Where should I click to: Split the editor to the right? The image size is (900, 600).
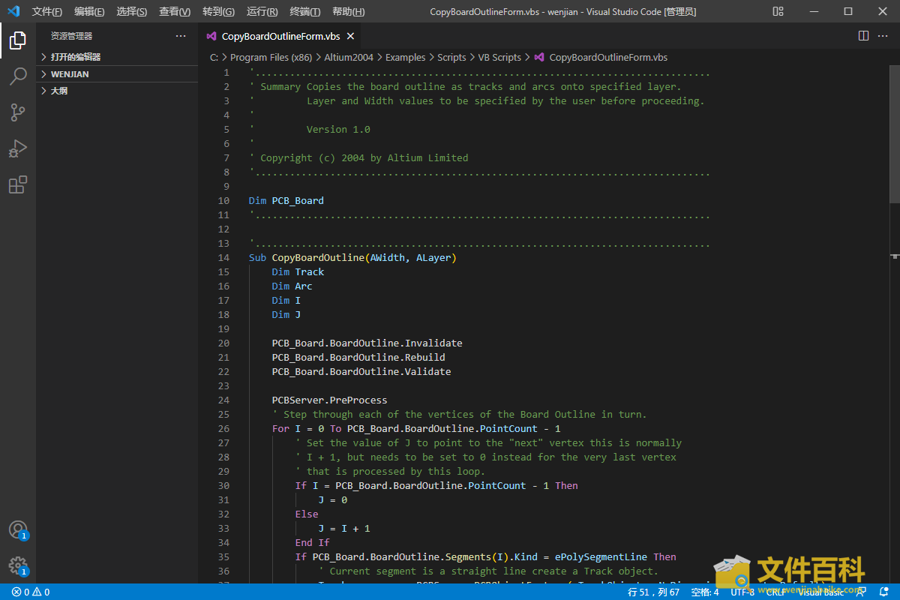pyautogui.click(x=863, y=36)
